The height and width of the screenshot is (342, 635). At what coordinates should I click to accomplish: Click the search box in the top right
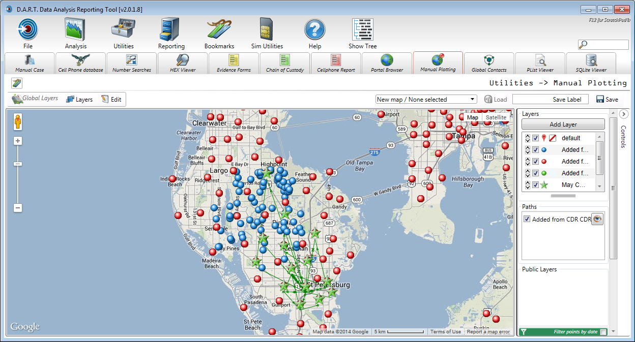pyautogui.click(x=603, y=45)
